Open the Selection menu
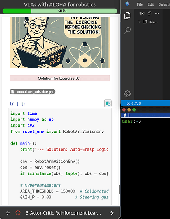This screenshot has height=219, width=170. [x=164, y=4]
